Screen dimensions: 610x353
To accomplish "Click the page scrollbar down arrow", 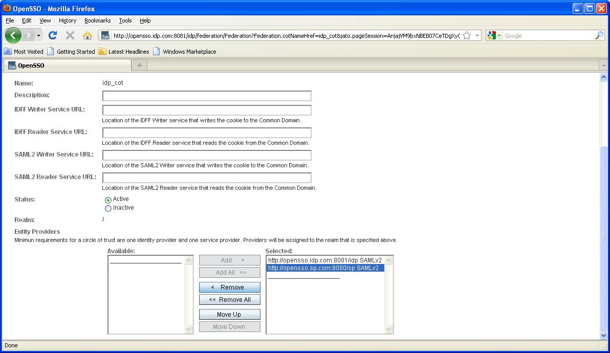I will 603,335.
